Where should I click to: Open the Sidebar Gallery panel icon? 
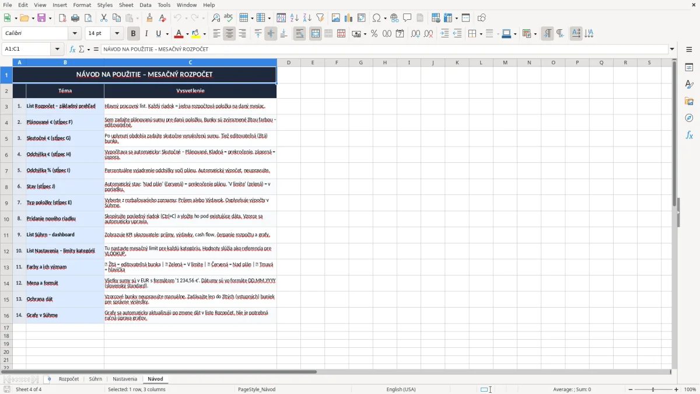point(689,101)
